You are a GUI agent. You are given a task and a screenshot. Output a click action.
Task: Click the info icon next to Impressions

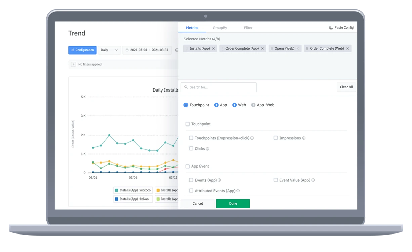point(304,138)
